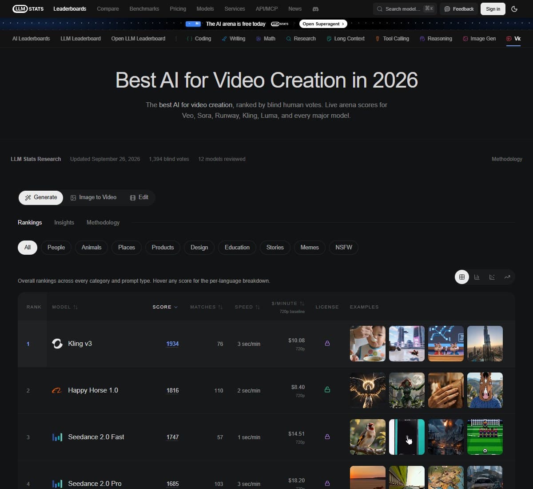Open Leaderboards in top navigation
Image resolution: width=533 pixels, height=489 pixels.
(x=70, y=9)
